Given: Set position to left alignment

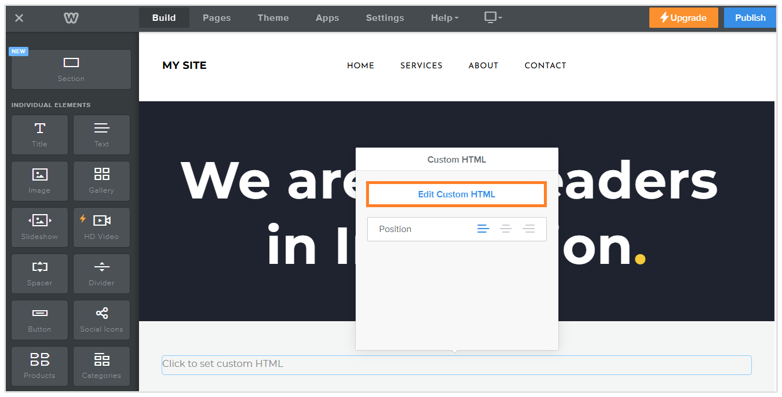Looking at the screenshot, I should 483,229.
